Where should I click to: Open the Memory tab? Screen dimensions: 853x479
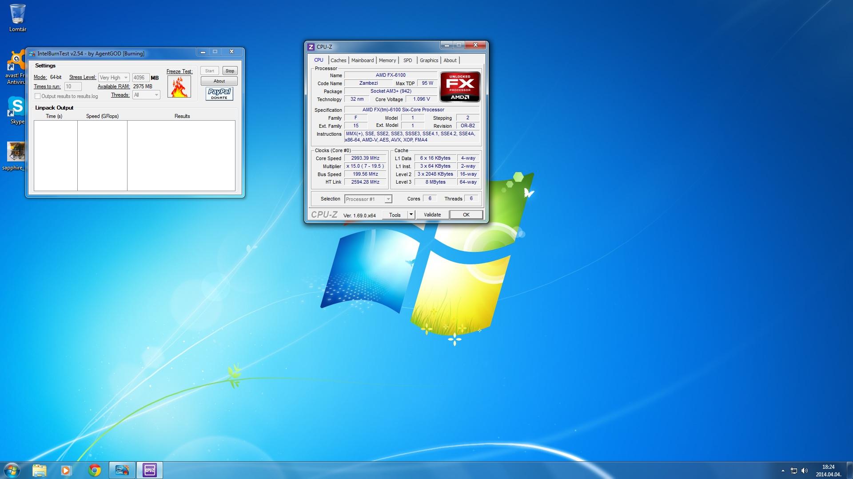coord(387,60)
